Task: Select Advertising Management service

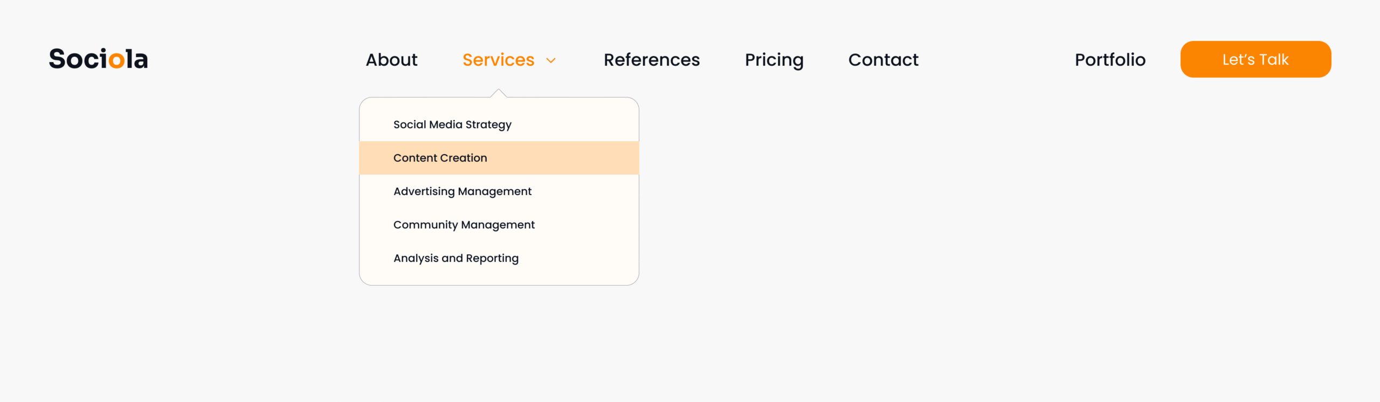Action: [x=462, y=191]
